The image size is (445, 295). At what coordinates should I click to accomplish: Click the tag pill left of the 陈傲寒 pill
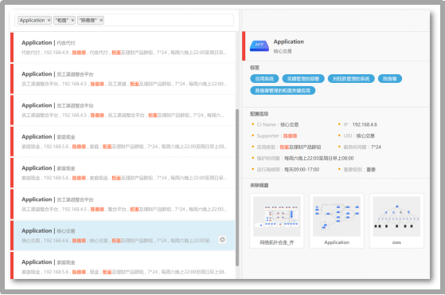pyautogui.click(x=351, y=79)
